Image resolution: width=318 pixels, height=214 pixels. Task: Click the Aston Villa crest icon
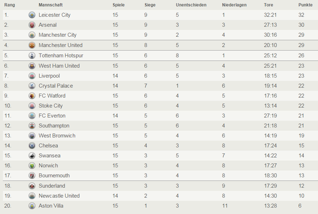[x=32, y=206]
